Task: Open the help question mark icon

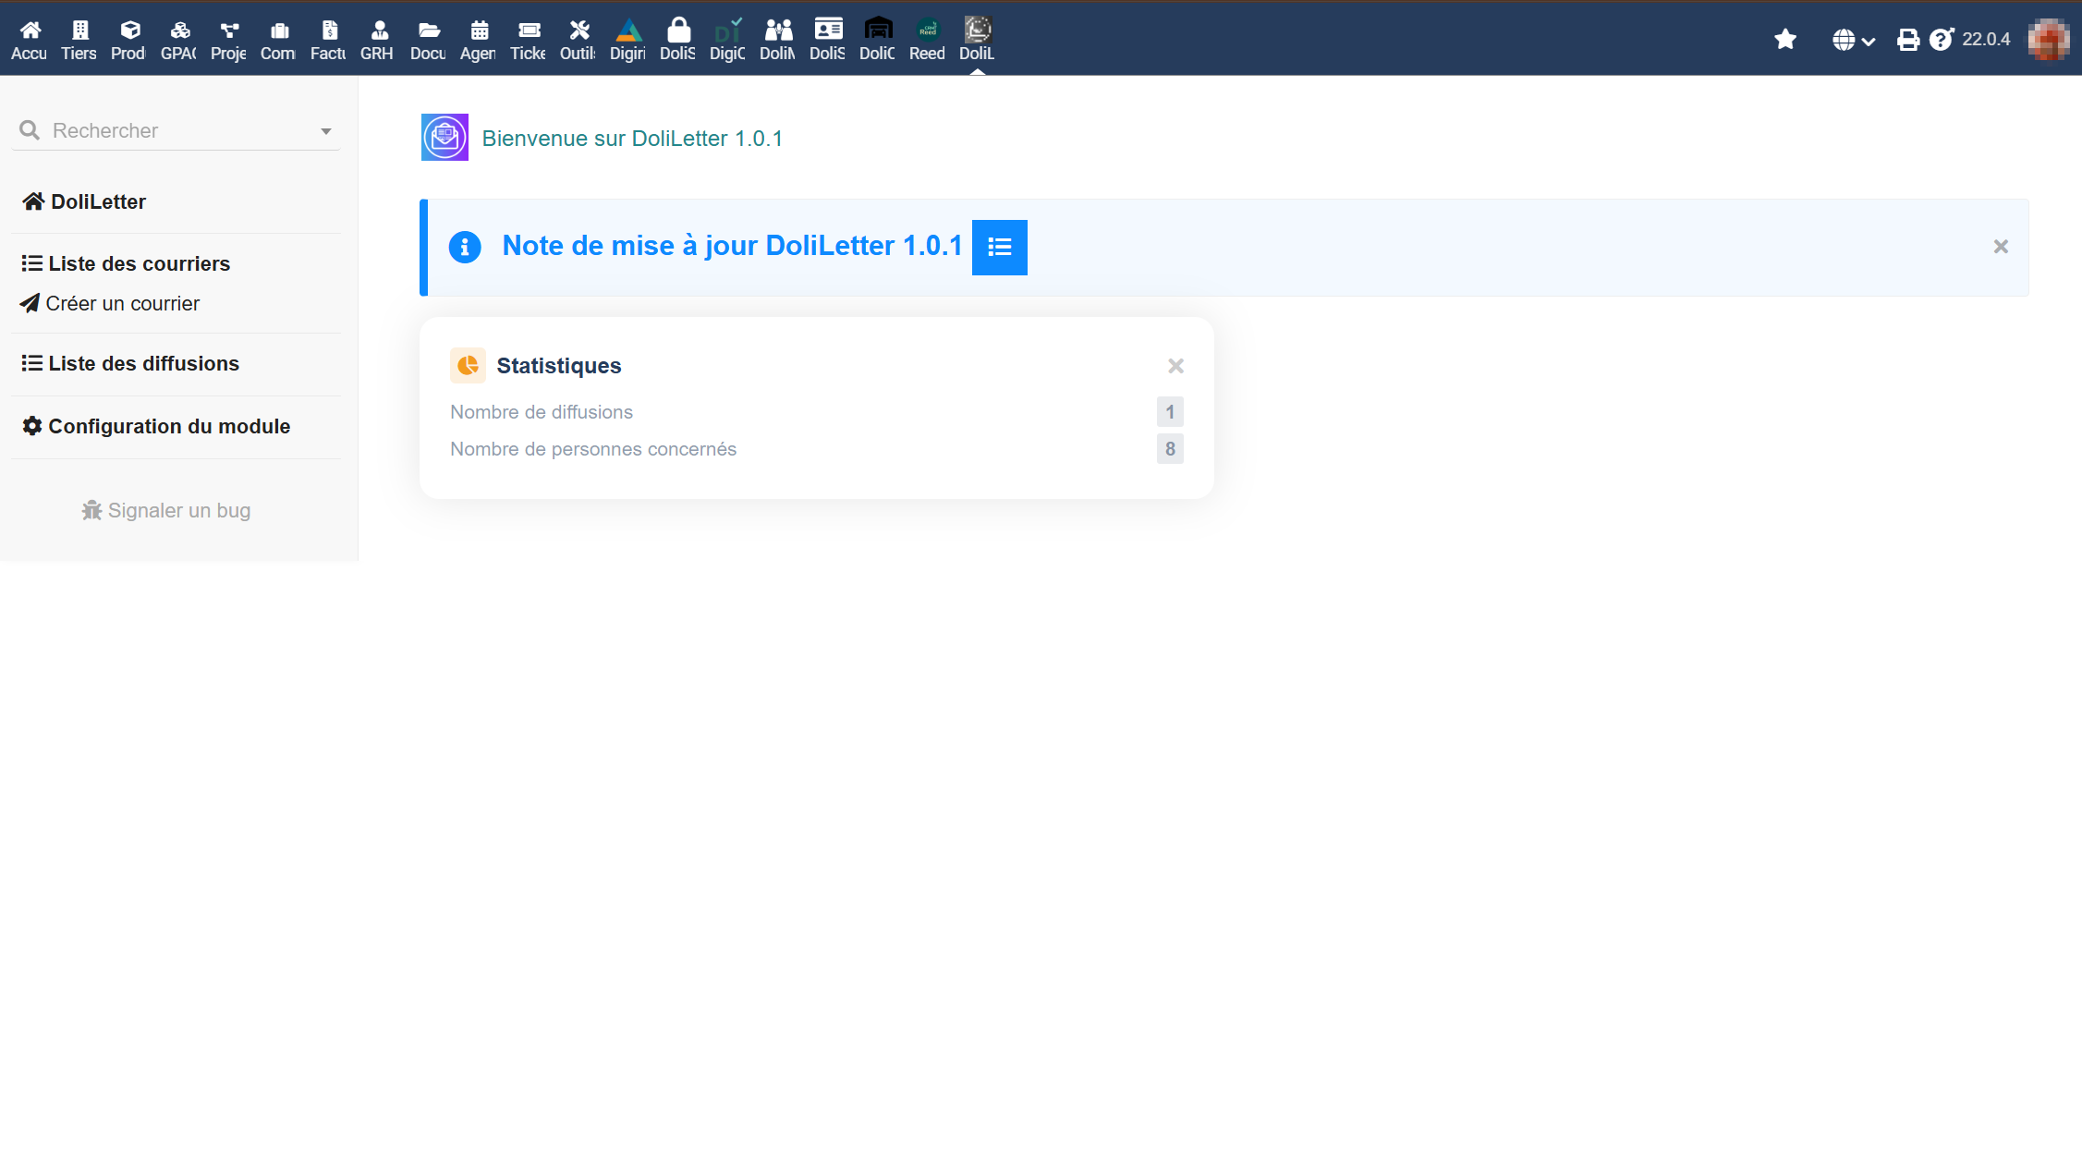Action: coord(1941,40)
